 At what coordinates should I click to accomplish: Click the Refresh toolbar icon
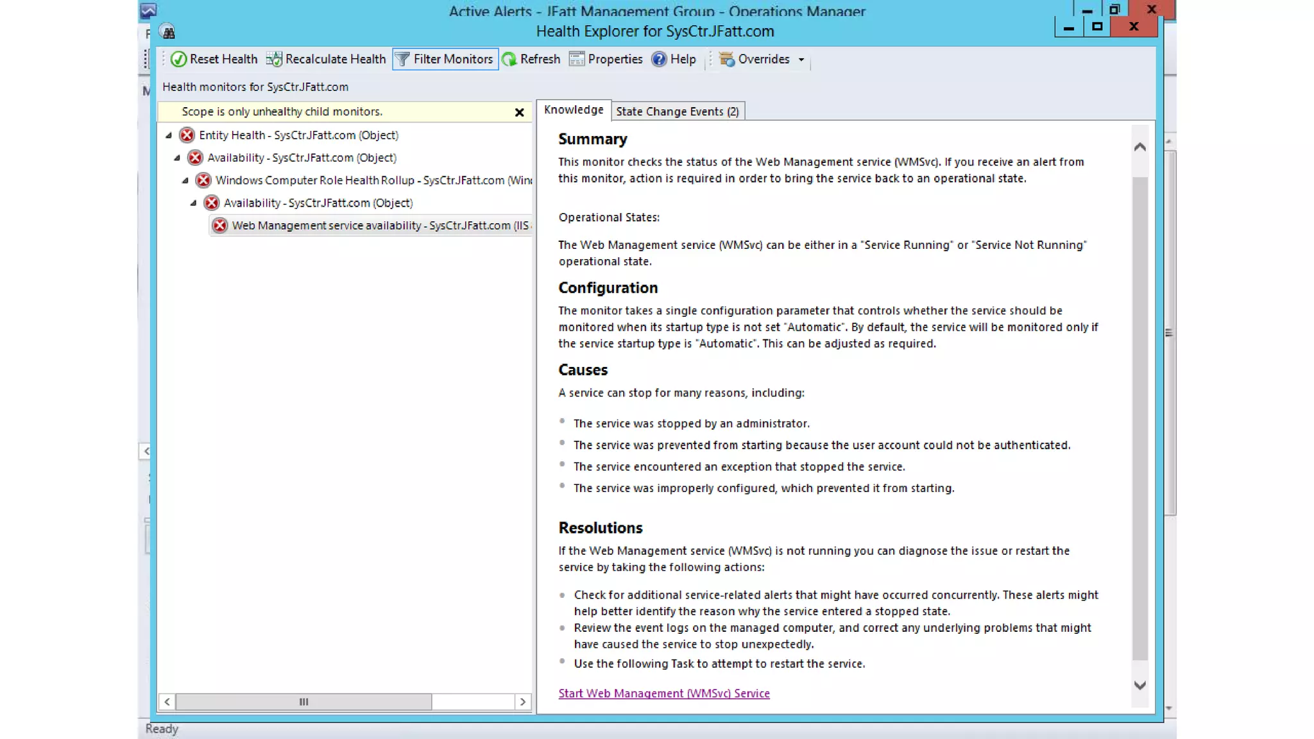pos(509,59)
